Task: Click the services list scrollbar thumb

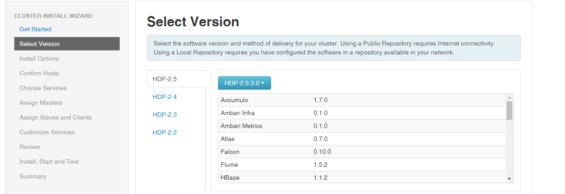Action: point(509,111)
